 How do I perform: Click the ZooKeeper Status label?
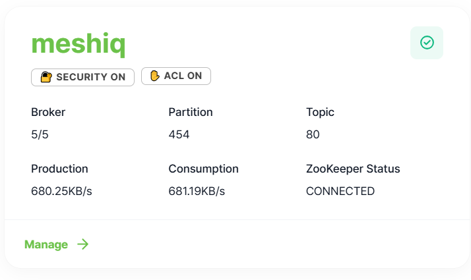click(353, 169)
